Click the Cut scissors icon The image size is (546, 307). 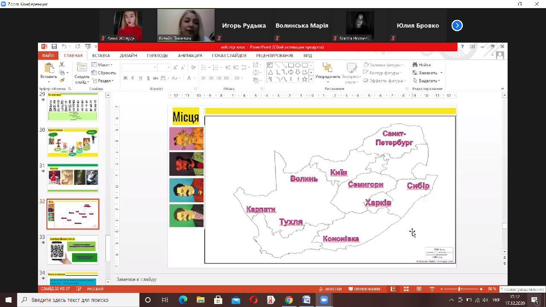[x=62, y=65]
